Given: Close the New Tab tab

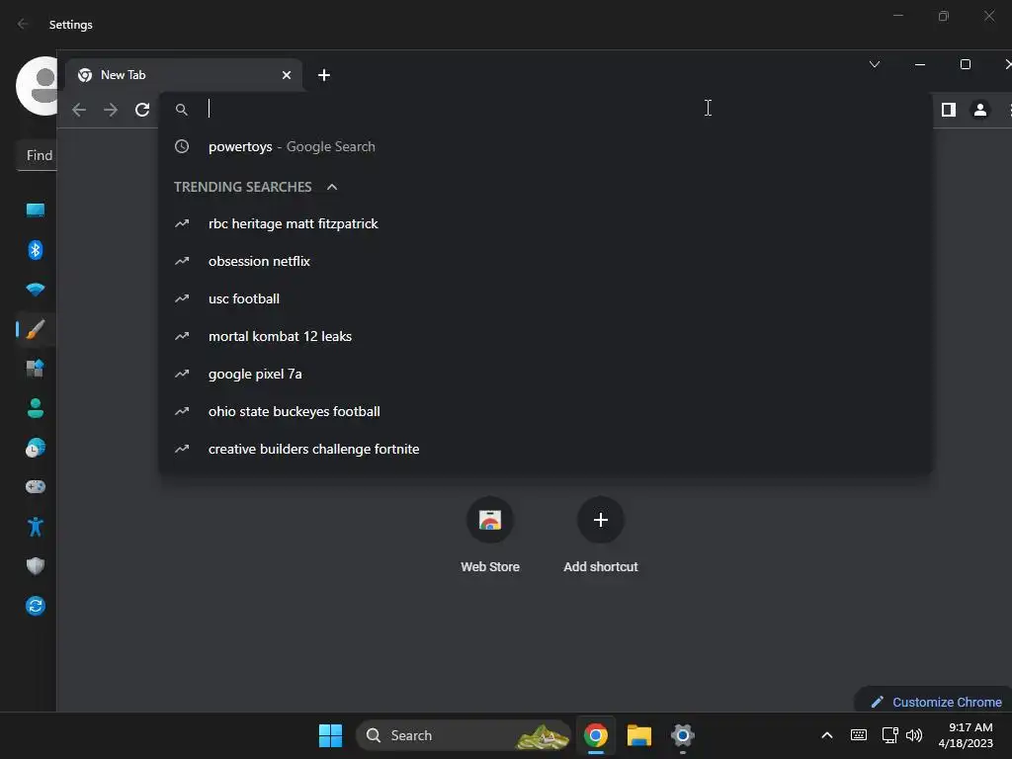Looking at the screenshot, I should [x=287, y=75].
